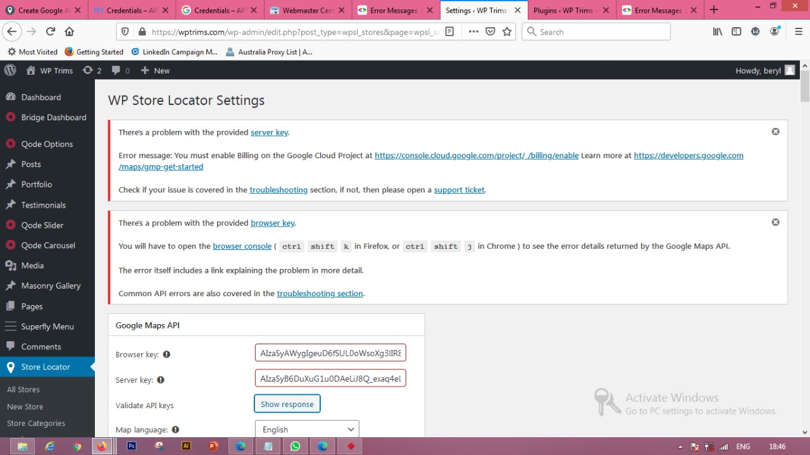Viewport: 810px width, 455px height.
Task: Switch to Plugins ‹ WP Trims tab
Action: 572,10
